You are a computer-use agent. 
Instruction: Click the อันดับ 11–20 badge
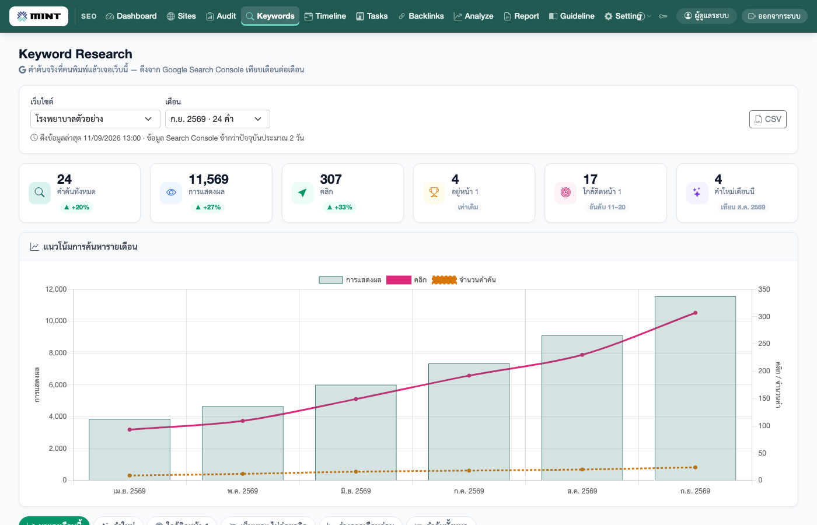pos(607,207)
